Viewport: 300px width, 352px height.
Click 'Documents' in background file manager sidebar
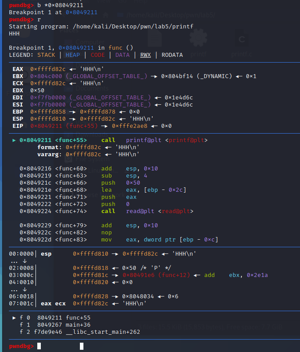[92, 88]
